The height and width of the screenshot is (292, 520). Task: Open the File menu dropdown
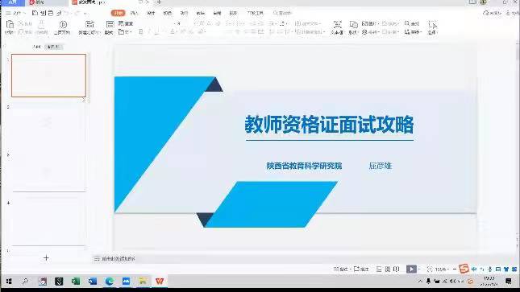click(x=16, y=13)
